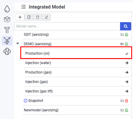This screenshot has width=133, height=119.
Task: Click the open folder icon on DEMO row
Action: click(122, 44)
